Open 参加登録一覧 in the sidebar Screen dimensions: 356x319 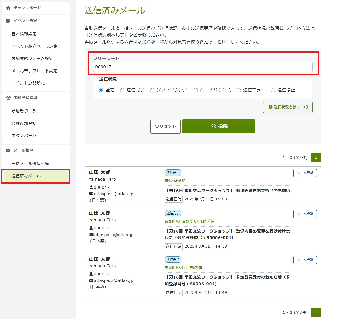pyautogui.click(x=24, y=111)
